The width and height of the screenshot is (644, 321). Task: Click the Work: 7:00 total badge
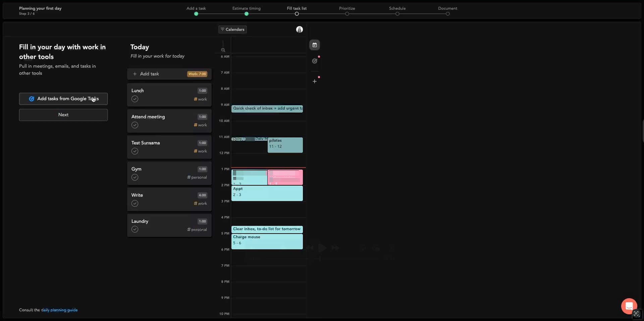(x=197, y=74)
